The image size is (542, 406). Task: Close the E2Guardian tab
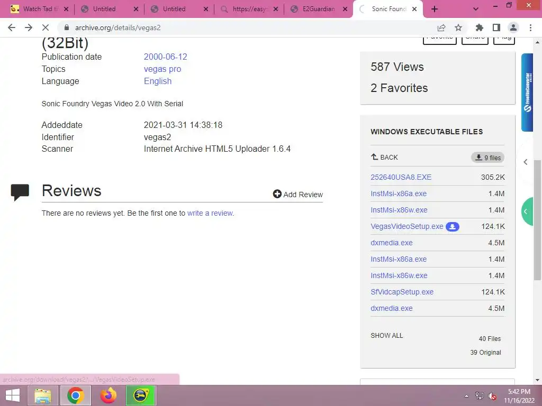345,10
